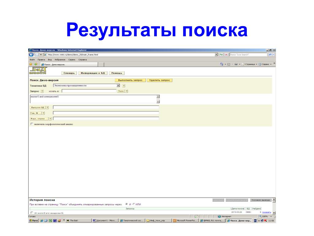Click the The Bat! taskbar button
This screenshot has height=236, width=314.
(78, 221)
